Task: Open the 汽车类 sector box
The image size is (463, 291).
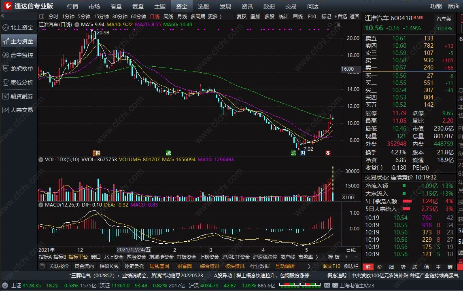Action: click(x=444, y=19)
